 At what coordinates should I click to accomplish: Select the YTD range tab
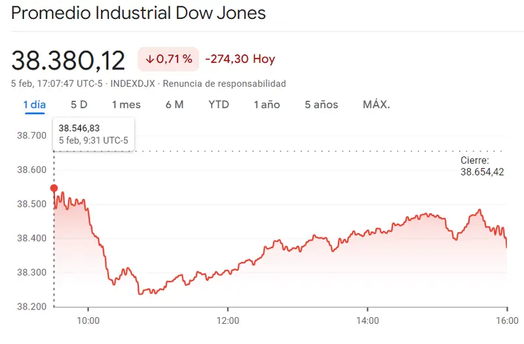coord(219,105)
